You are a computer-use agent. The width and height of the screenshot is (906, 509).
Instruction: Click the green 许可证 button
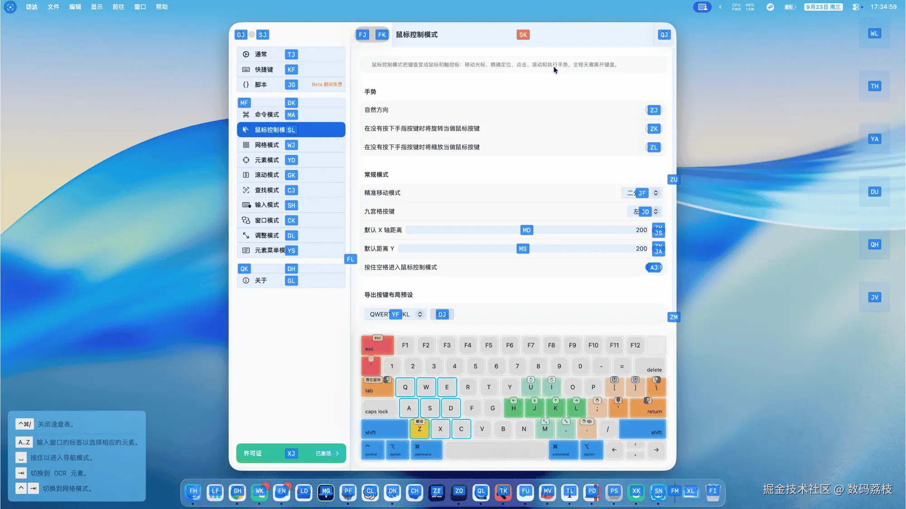coord(291,453)
